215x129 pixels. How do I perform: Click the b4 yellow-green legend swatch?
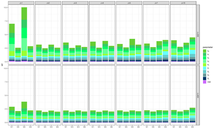(x=205, y=65)
